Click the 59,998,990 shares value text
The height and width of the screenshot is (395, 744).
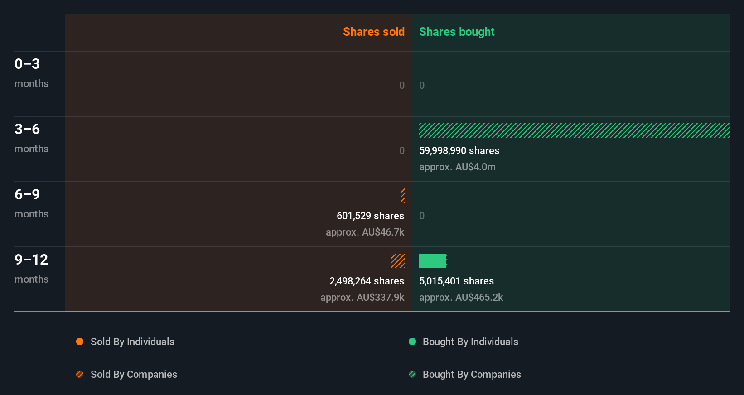(459, 151)
